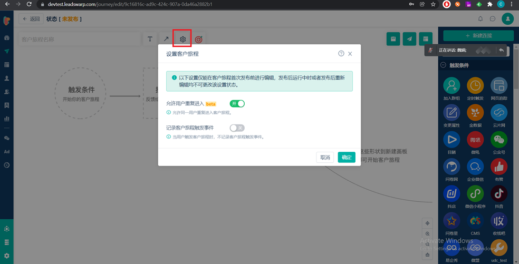Select the 问卷网 trigger icon
The image size is (519, 264).
451,167
